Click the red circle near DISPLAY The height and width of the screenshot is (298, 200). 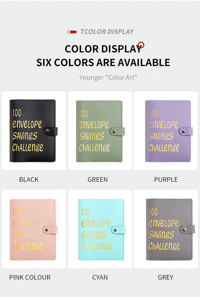click(141, 45)
